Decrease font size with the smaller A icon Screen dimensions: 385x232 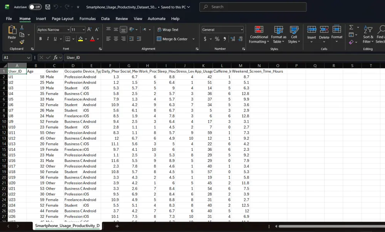coord(97,29)
